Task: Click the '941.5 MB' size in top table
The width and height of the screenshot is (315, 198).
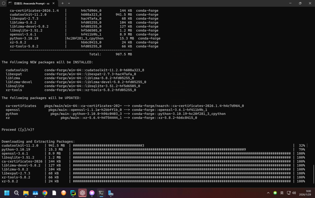Action: 124,14
